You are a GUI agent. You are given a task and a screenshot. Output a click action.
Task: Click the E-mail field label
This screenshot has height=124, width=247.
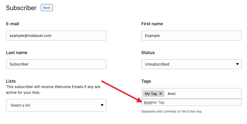point(13,24)
